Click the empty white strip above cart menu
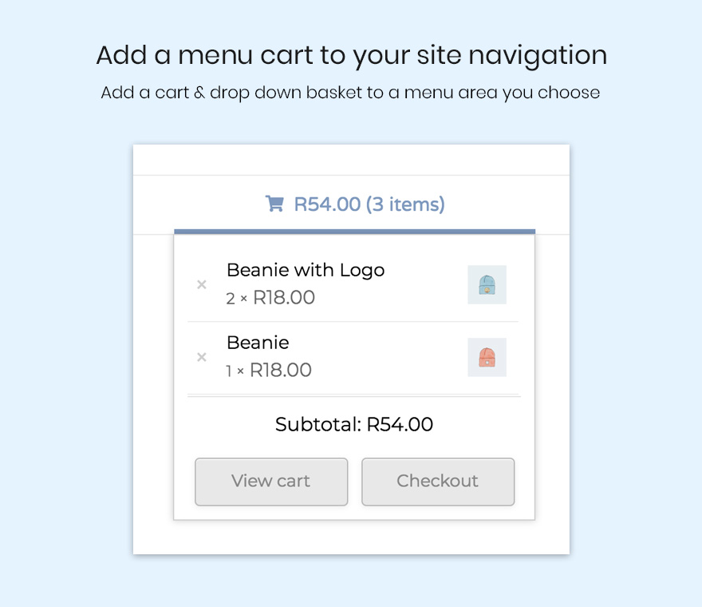Viewport: 702px width, 607px height. 351,160
